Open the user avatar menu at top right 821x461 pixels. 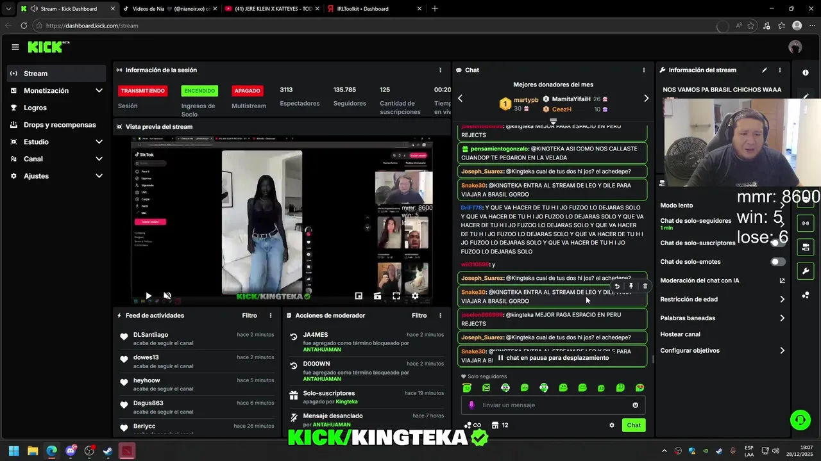pos(795,47)
